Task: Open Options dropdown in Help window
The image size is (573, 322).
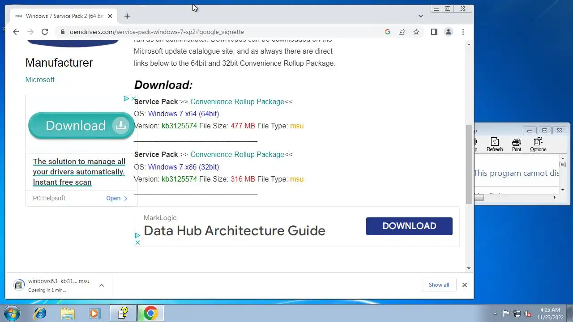Action: pos(538,145)
